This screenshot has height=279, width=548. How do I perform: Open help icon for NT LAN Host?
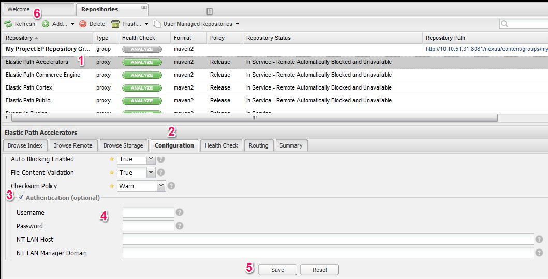[539, 239]
